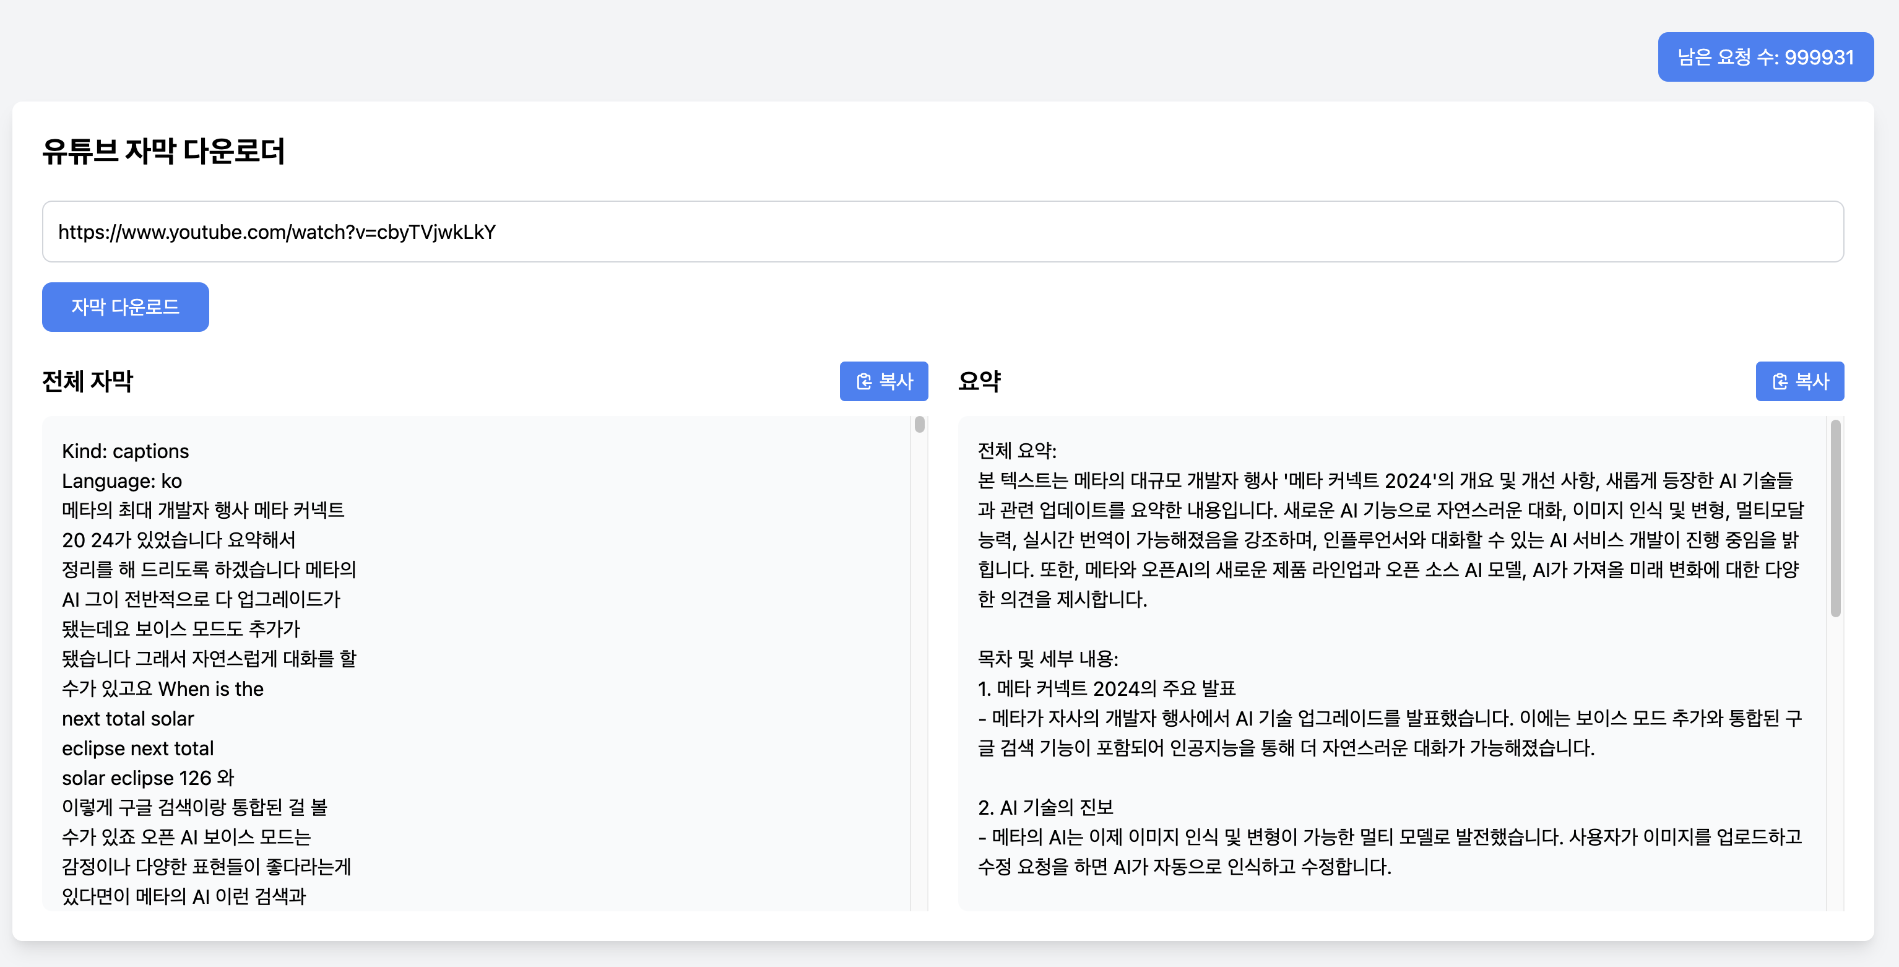Click summary line starting '- 메타의 AI는 이제 이미지 인식'
The image size is (1899, 967).
point(1390,836)
